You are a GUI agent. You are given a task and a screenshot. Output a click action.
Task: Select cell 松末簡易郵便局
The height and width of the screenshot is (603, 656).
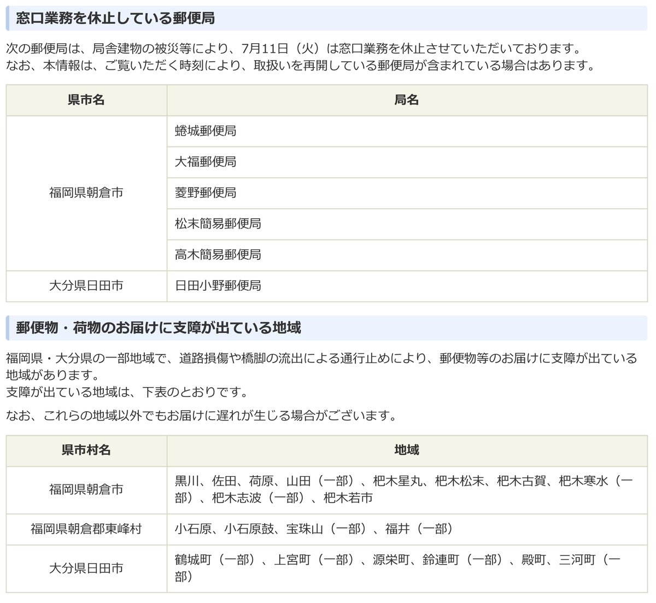coord(407,224)
